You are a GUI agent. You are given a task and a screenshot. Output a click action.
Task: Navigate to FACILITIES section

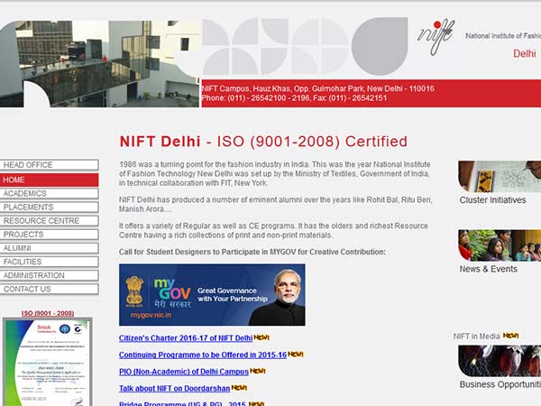(x=50, y=262)
